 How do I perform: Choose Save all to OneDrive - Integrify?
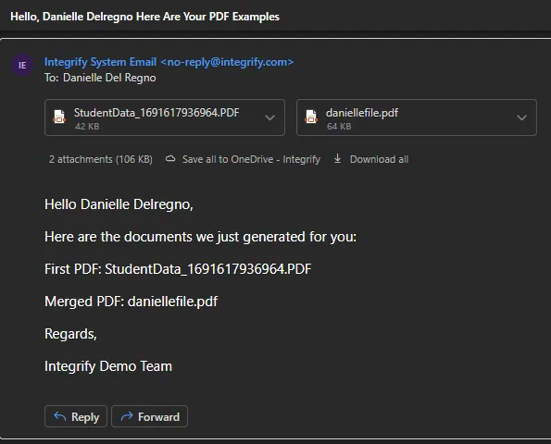[x=251, y=159]
